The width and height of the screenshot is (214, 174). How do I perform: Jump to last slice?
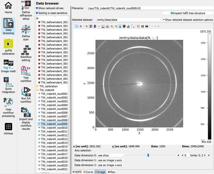point(209,155)
